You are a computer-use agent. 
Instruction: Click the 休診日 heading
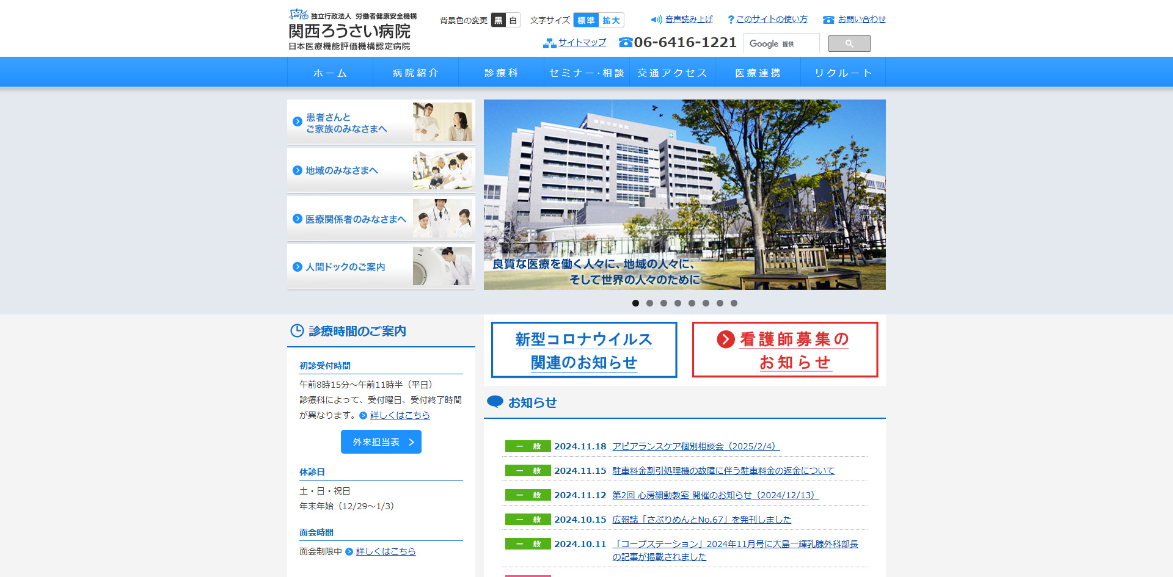click(312, 472)
